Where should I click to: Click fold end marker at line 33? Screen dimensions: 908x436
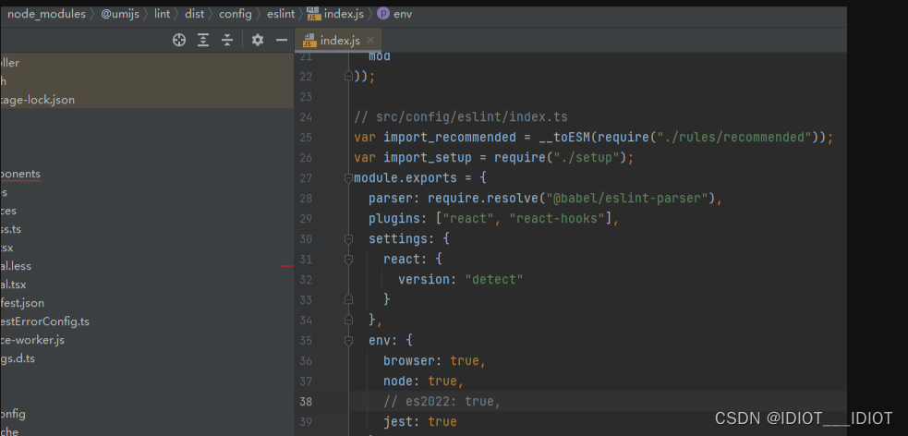tap(348, 299)
